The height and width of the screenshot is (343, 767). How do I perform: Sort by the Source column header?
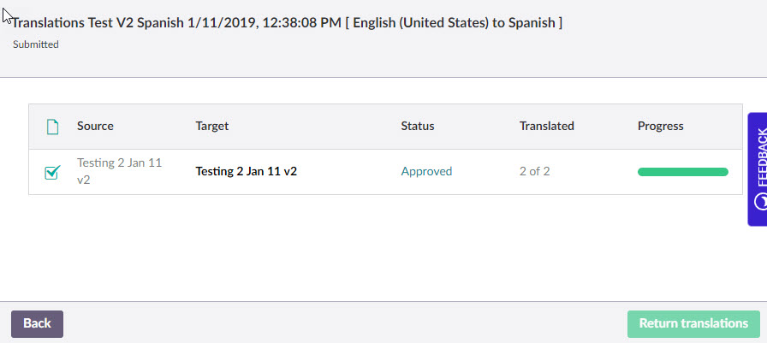coord(95,126)
